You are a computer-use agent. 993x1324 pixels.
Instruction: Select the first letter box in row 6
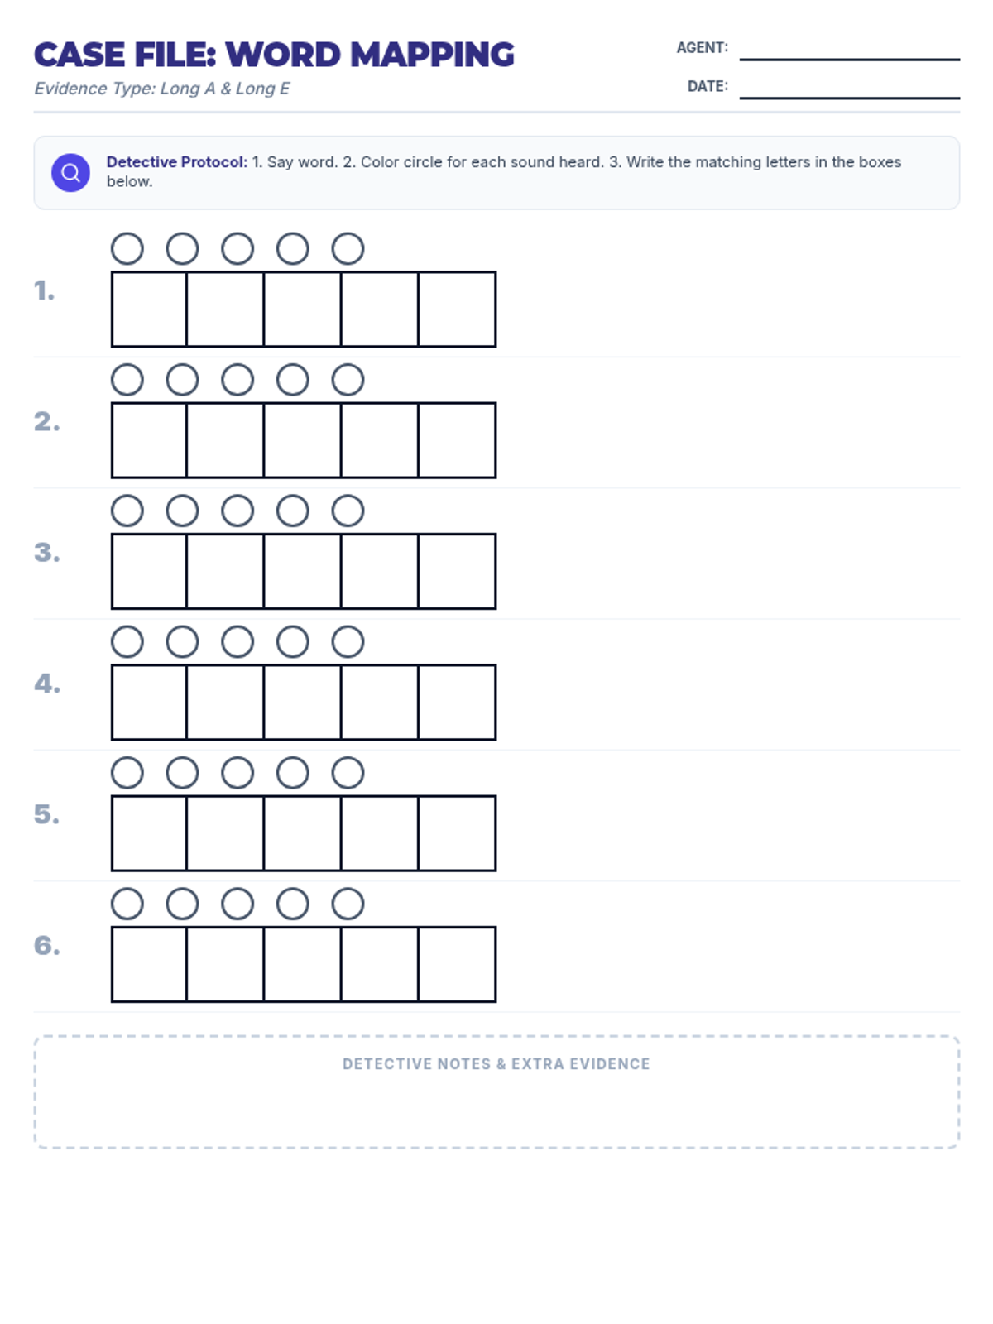(150, 964)
